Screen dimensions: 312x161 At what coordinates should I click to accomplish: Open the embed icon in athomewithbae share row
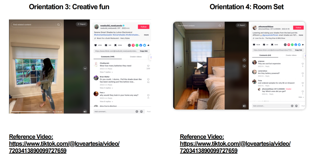pos(285,45)
